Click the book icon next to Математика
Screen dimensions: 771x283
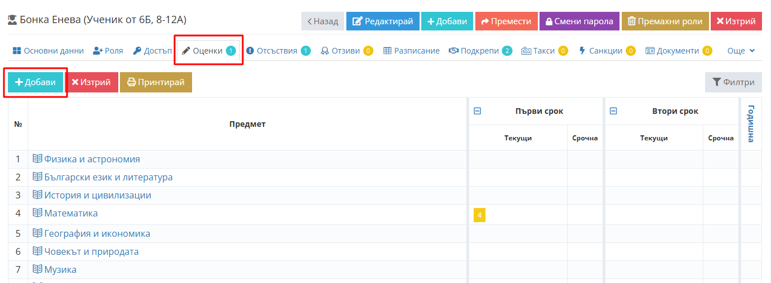pos(38,213)
